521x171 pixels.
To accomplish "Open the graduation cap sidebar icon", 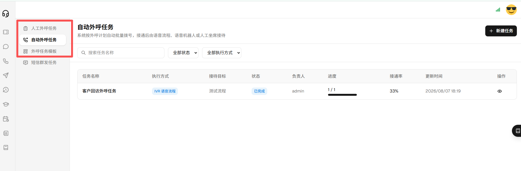I will point(6,104).
